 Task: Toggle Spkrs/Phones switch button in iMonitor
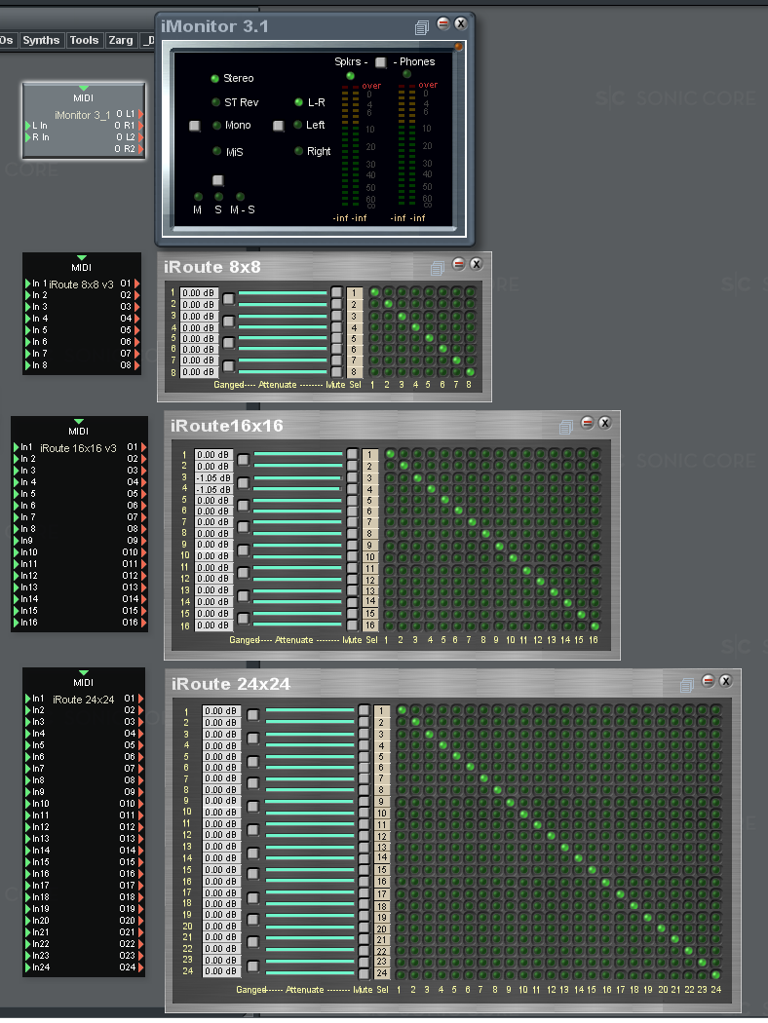click(380, 62)
